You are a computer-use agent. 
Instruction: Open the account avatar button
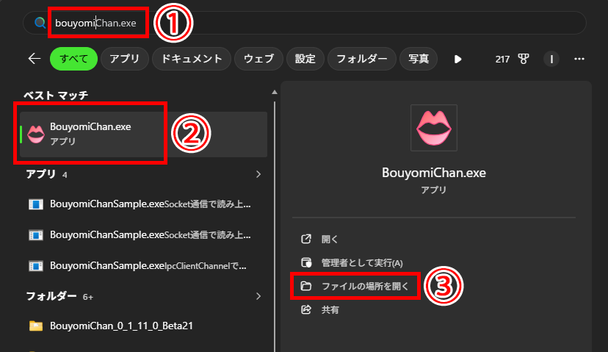(x=551, y=59)
